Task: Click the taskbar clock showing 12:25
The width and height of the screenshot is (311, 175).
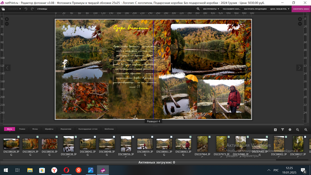Action: pos(289,168)
